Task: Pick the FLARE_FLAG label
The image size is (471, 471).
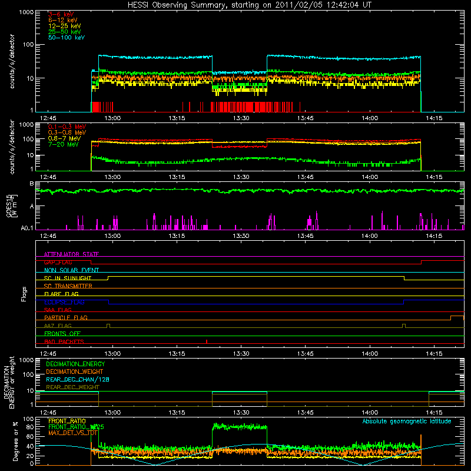Action: coord(61,294)
